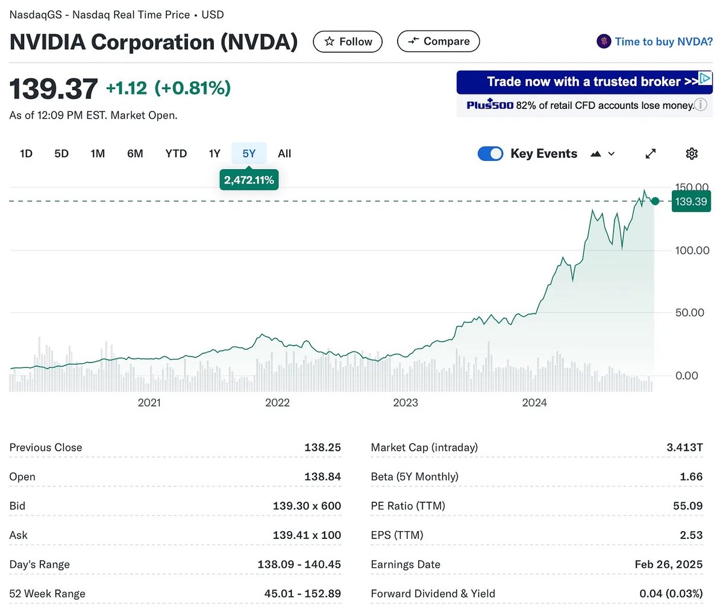Choose the 1Y time range
Image resolution: width=723 pixels, height=607 pixels.
pos(214,154)
